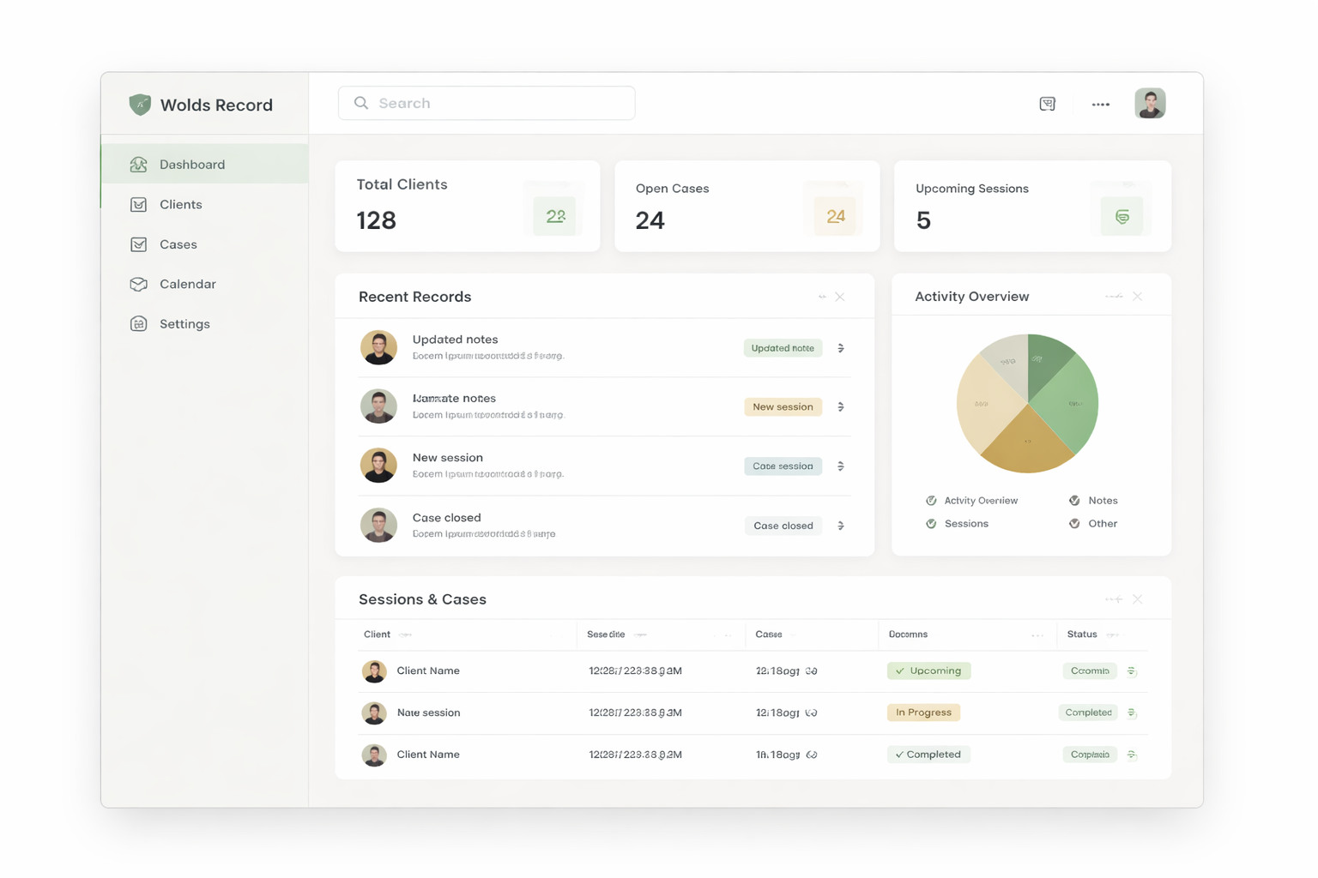Viewport: 1318px width, 878px height.
Task: Click the Cases icon in the sidebar
Action: tap(138, 244)
